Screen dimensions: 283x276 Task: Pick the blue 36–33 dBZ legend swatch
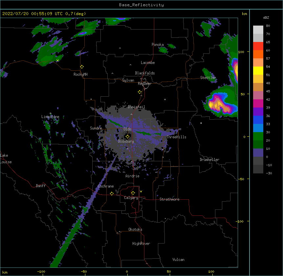click(258, 120)
